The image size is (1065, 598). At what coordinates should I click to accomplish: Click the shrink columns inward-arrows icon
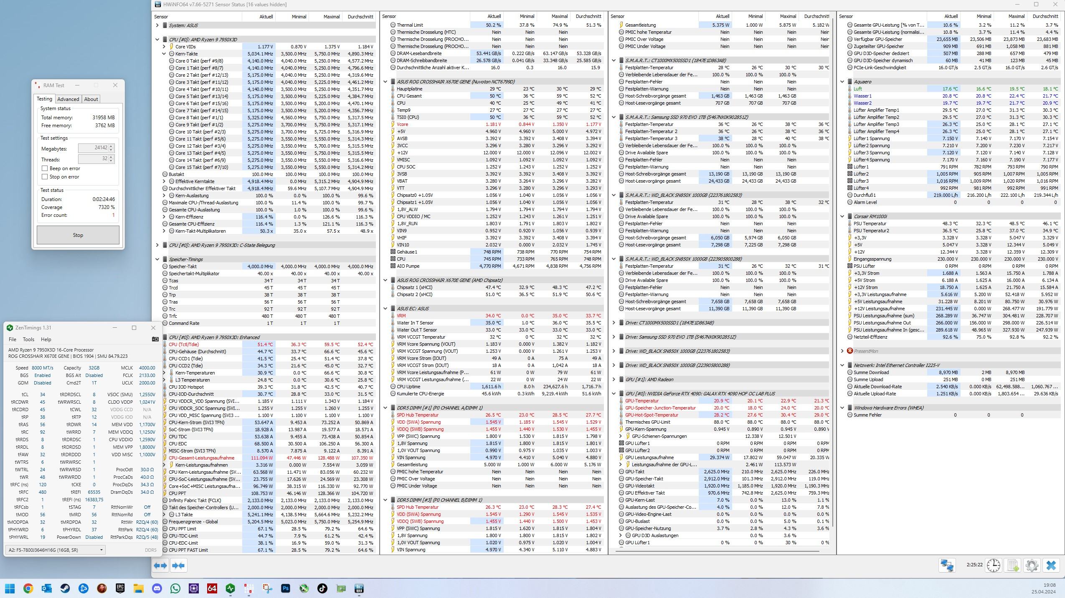click(x=178, y=565)
